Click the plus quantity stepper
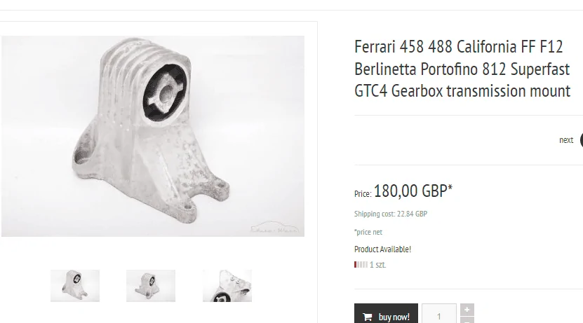Viewport: 583px width, 323px height. pyautogui.click(x=467, y=310)
